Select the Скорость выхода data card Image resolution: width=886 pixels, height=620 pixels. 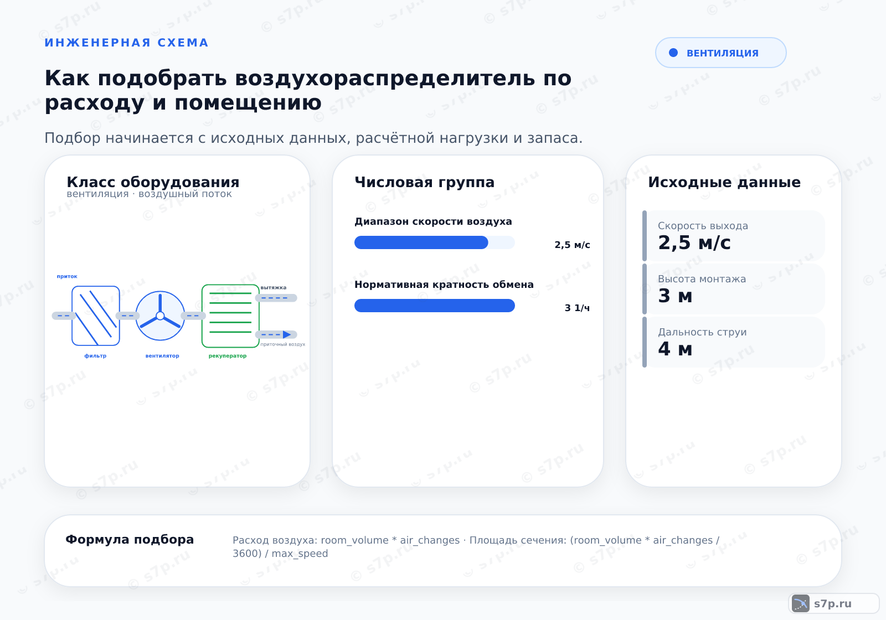pyautogui.click(x=734, y=236)
